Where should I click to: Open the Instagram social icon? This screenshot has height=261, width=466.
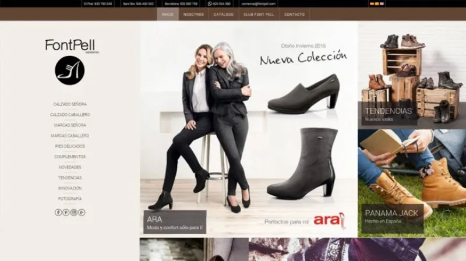click(x=74, y=212)
